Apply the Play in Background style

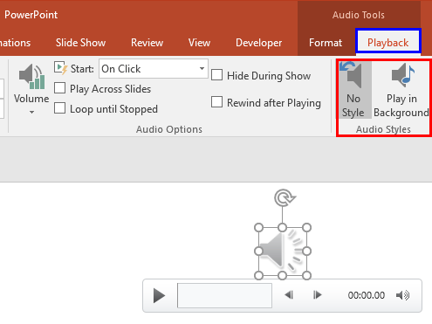[401, 90]
